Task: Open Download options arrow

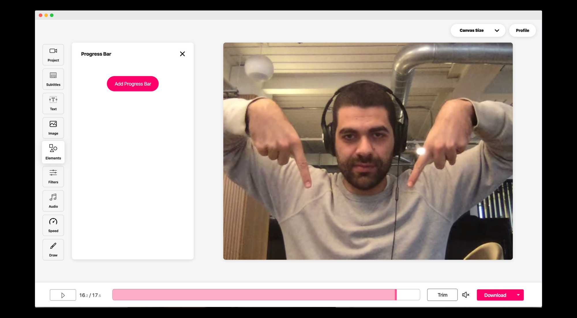Action: (x=518, y=295)
